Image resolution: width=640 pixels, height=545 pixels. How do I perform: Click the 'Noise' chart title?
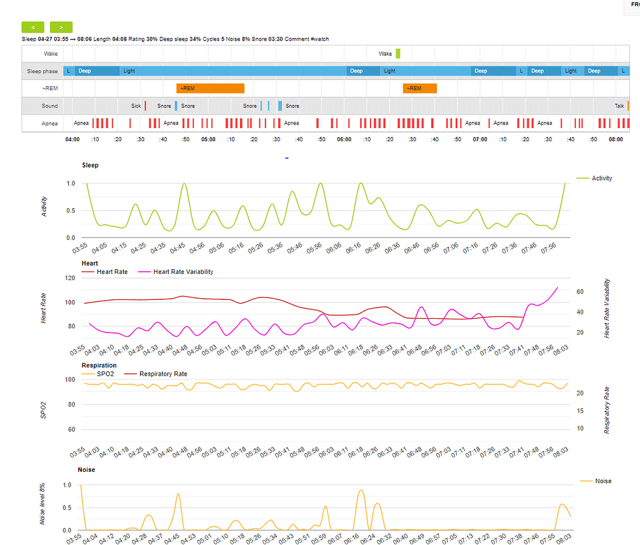86,470
